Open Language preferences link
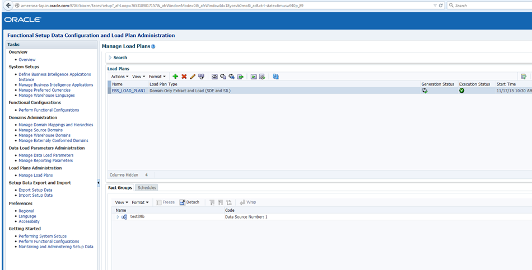This screenshot has width=532, height=270. click(x=27, y=216)
